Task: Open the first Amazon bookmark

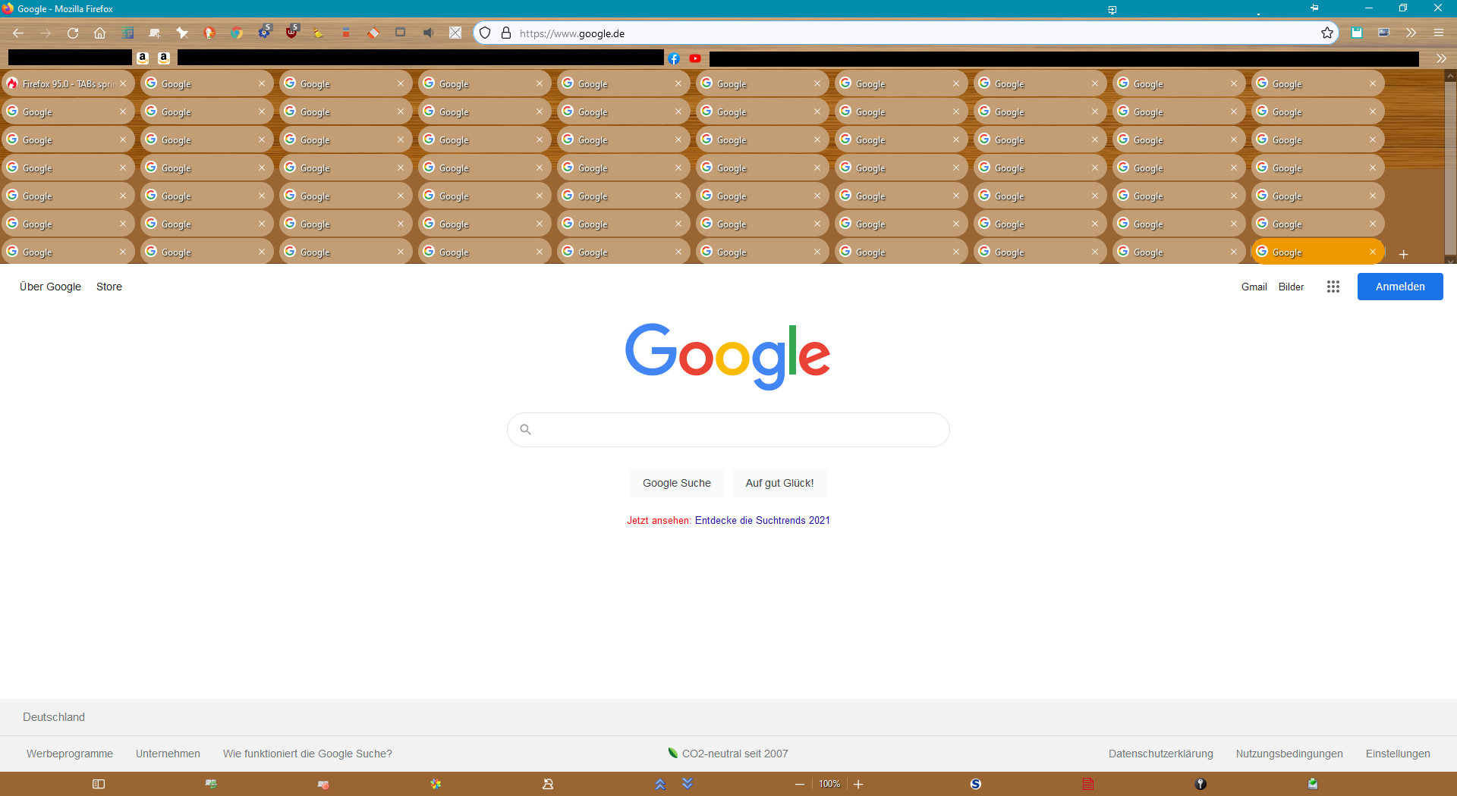Action: [143, 58]
